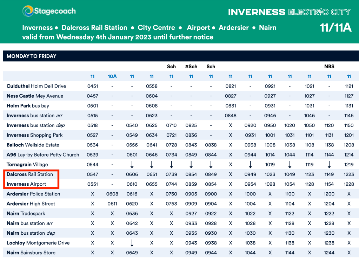Click the Nairn Sainsbury Store stop
Screen dimensions: 359x262
tap(31, 253)
